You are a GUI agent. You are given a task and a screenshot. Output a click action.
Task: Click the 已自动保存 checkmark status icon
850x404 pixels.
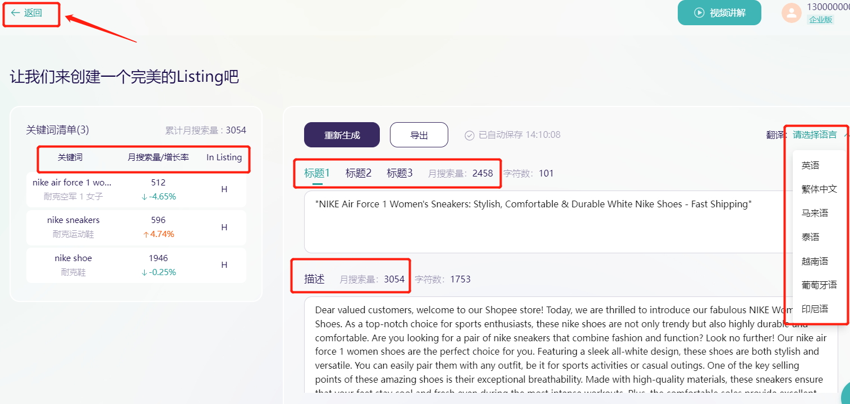point(470,135)
